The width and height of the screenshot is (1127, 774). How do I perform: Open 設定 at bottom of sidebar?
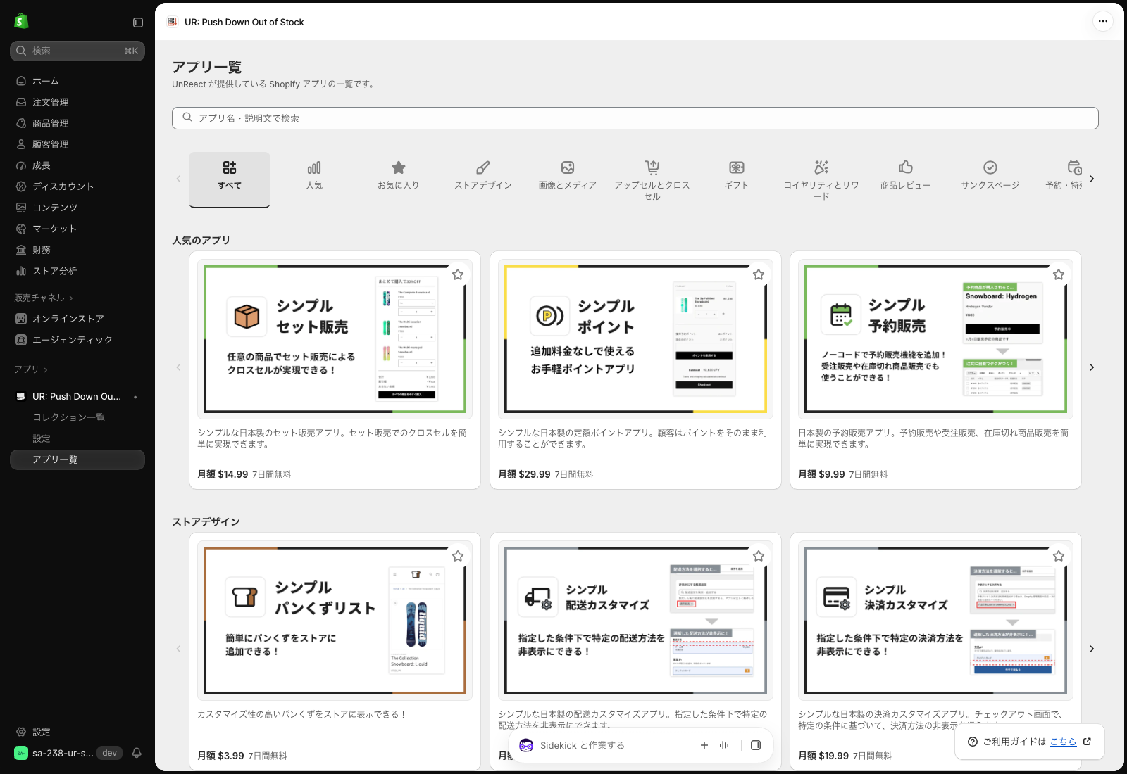pyautogui.click(x=77, y=732)
